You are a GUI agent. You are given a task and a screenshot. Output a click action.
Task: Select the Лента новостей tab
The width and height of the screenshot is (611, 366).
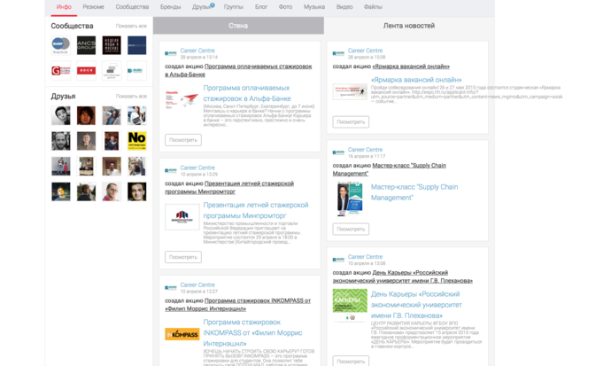tap(409, 26)
